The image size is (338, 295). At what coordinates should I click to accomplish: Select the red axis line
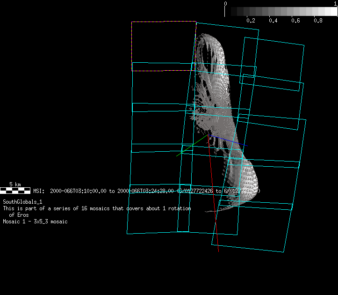pyautogui.click(x=213, y=197)
